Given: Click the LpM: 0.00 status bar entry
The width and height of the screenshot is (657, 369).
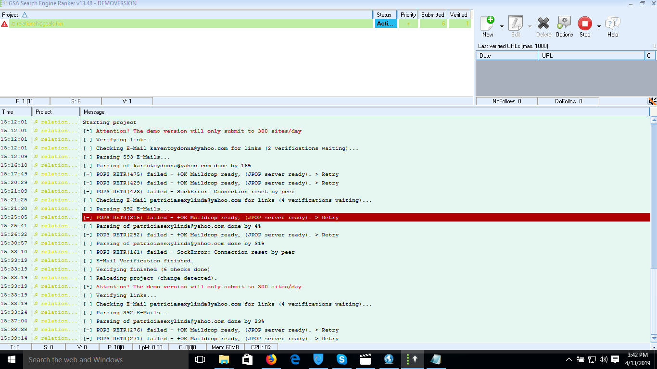Looking at the screenshot, I should (x=151, y=347).
